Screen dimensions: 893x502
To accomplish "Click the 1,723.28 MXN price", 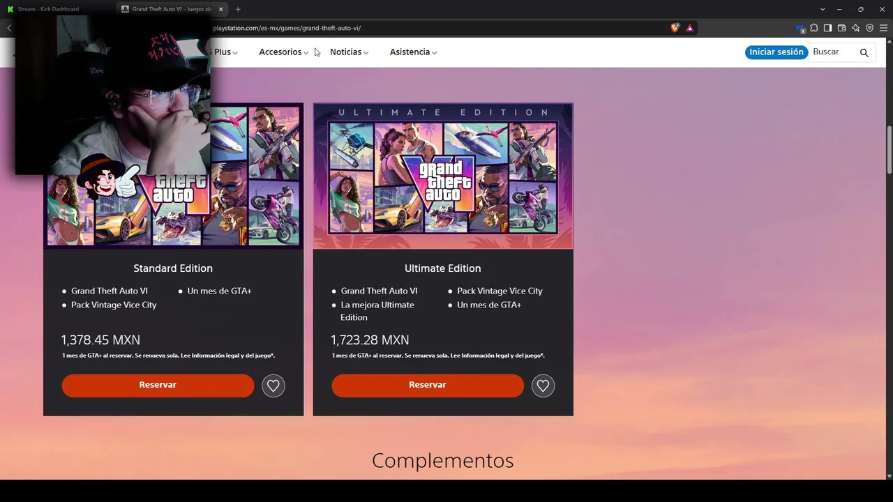I will coord(370,340).
